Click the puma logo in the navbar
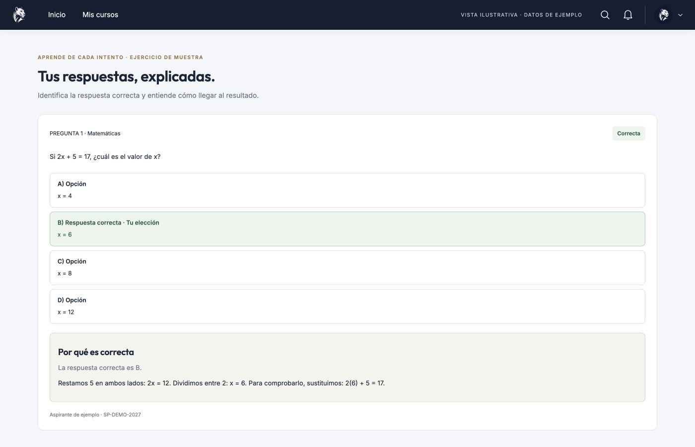 coord(19,15)
